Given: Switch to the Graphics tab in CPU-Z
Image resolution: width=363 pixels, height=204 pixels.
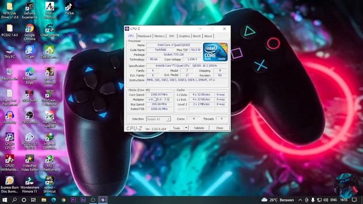Looking at the screenshot, I should [x=184, y=36].
